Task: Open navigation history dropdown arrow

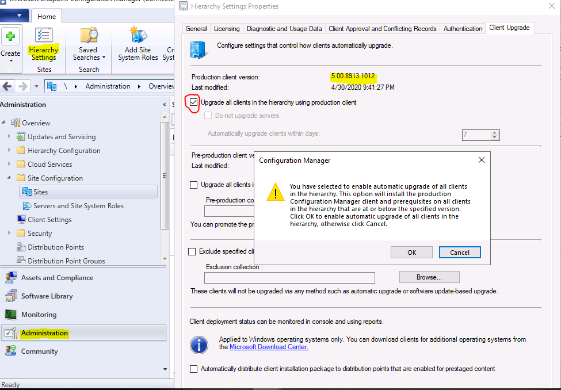Action: pos(36,86)
